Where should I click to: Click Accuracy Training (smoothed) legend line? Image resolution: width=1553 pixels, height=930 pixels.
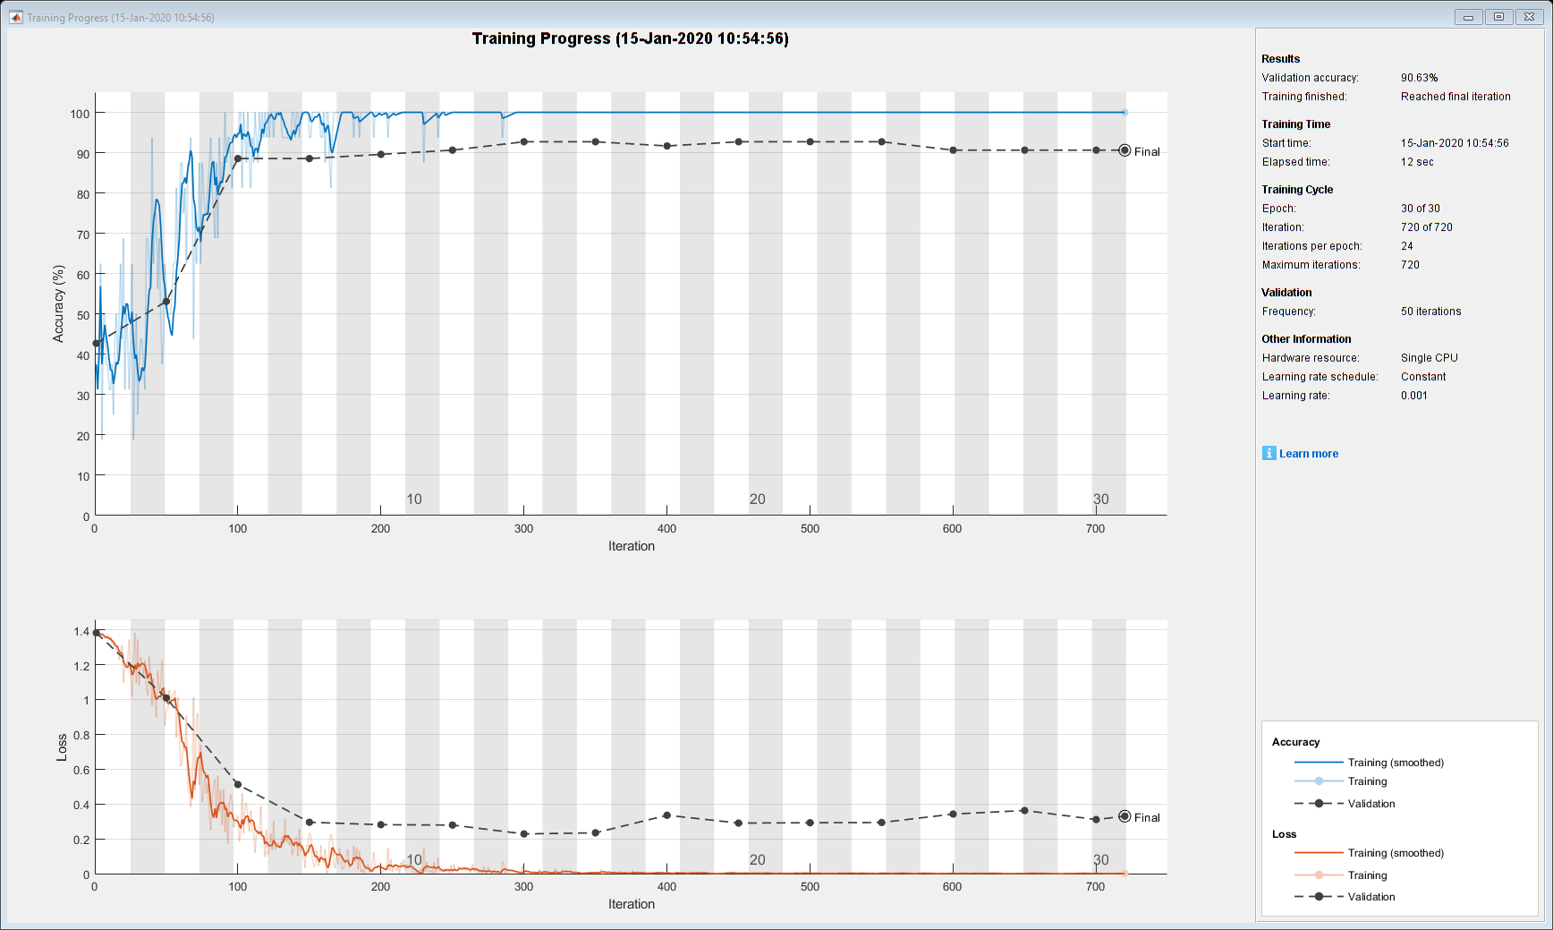pyautogui.click(x=1319, y=763)
